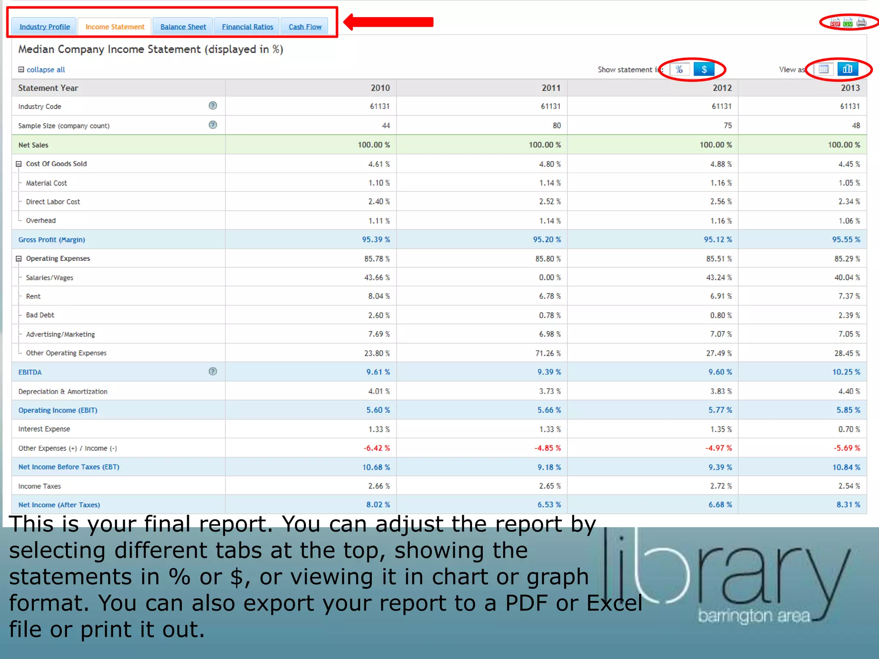Click Depreciation & Amortization label
The image size is (879, 659).
click(63, 391)
